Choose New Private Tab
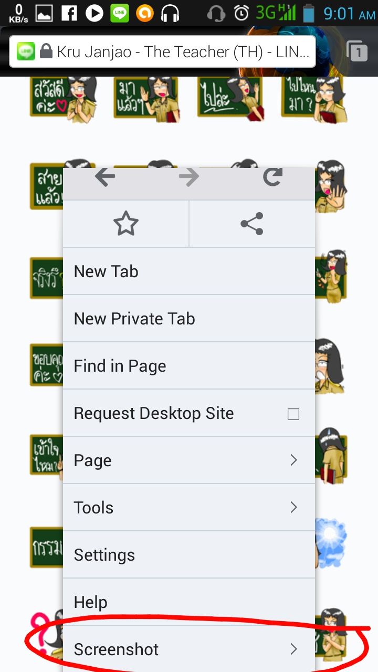 [x=189, y=319]
